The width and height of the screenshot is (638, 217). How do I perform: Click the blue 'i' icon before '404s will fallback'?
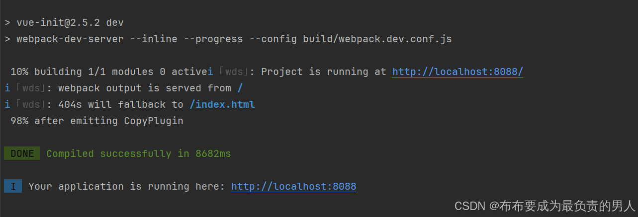7,104
